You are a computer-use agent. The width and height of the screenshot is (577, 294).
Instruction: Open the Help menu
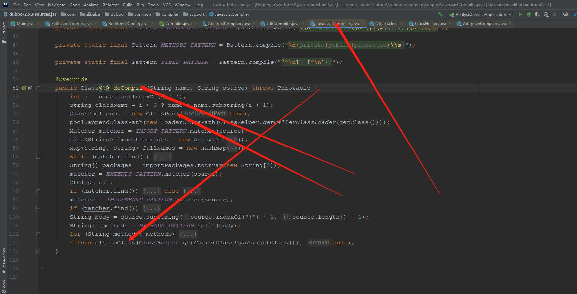199,5
